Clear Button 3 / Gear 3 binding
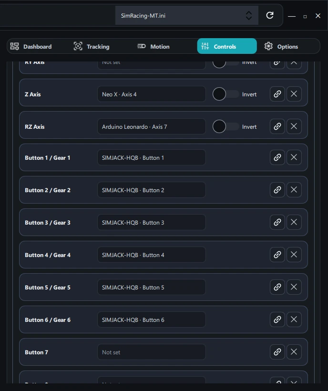 pyautogui.click(x=294, y=222)
